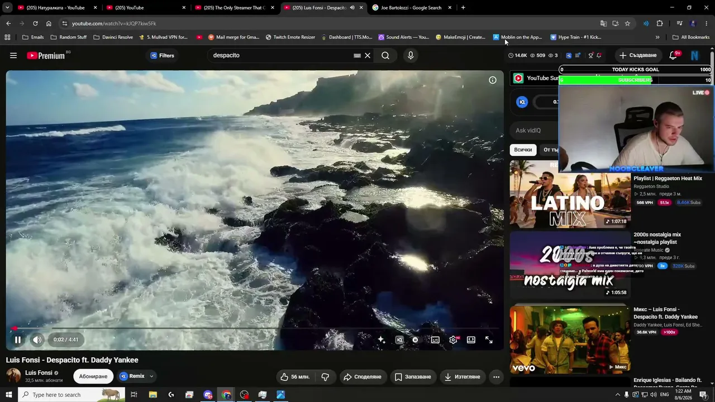Like the Despacito video
This screenshot has width=715, height=402.
pos(295,377)
